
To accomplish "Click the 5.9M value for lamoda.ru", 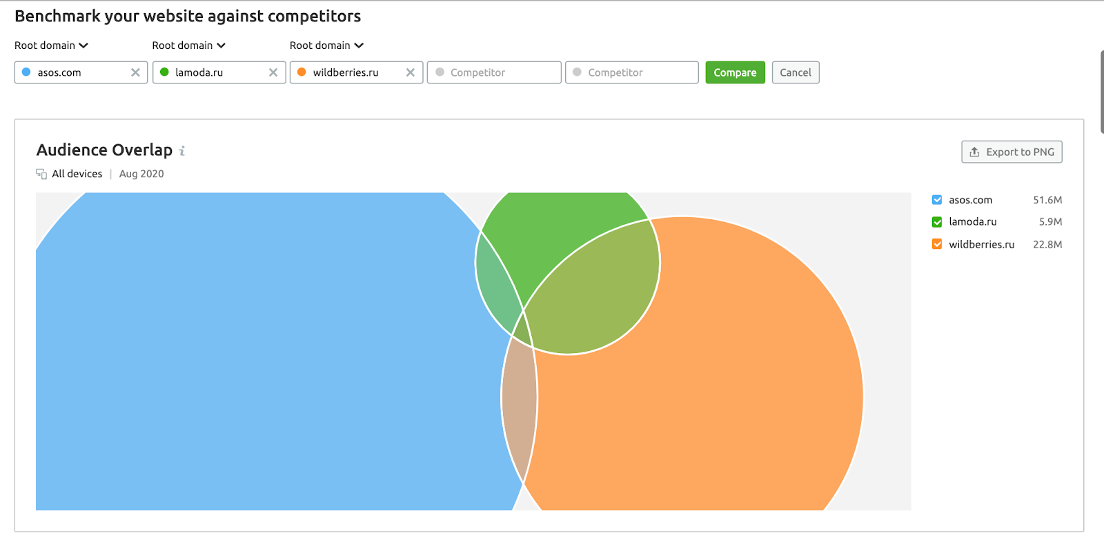I will coord(1050,222).
